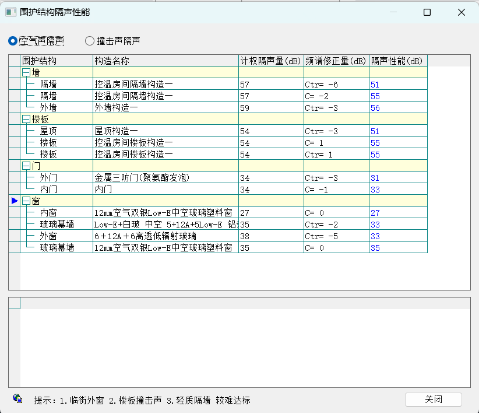This screenshot has width=479, height=413.
Task: Click the 构造名称 column header
Action: click(x=165, y=61)
